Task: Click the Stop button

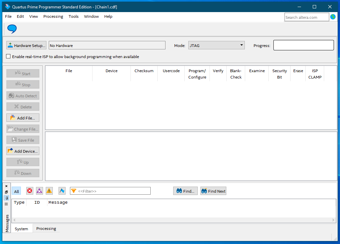Action: pyautogui.click(x=23, y=85)
